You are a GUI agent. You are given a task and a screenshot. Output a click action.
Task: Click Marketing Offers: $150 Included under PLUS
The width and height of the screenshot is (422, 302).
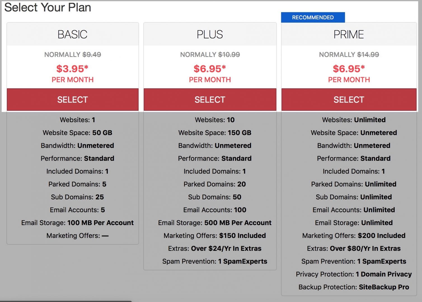click(x=214, y=235)
